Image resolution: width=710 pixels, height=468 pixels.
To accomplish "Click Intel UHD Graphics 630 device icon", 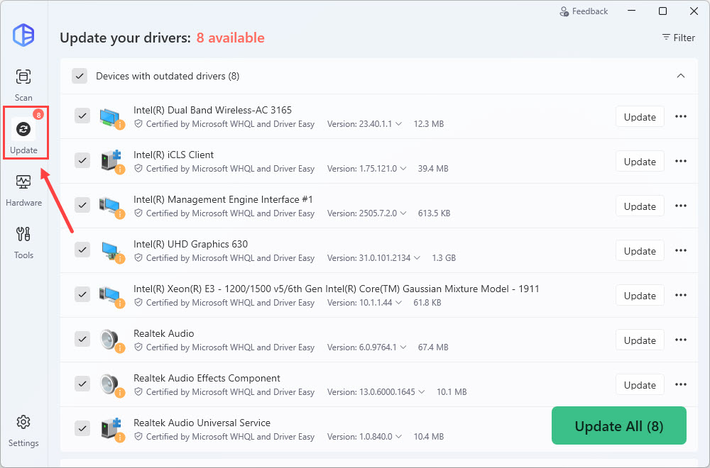I will pos(110,250).
